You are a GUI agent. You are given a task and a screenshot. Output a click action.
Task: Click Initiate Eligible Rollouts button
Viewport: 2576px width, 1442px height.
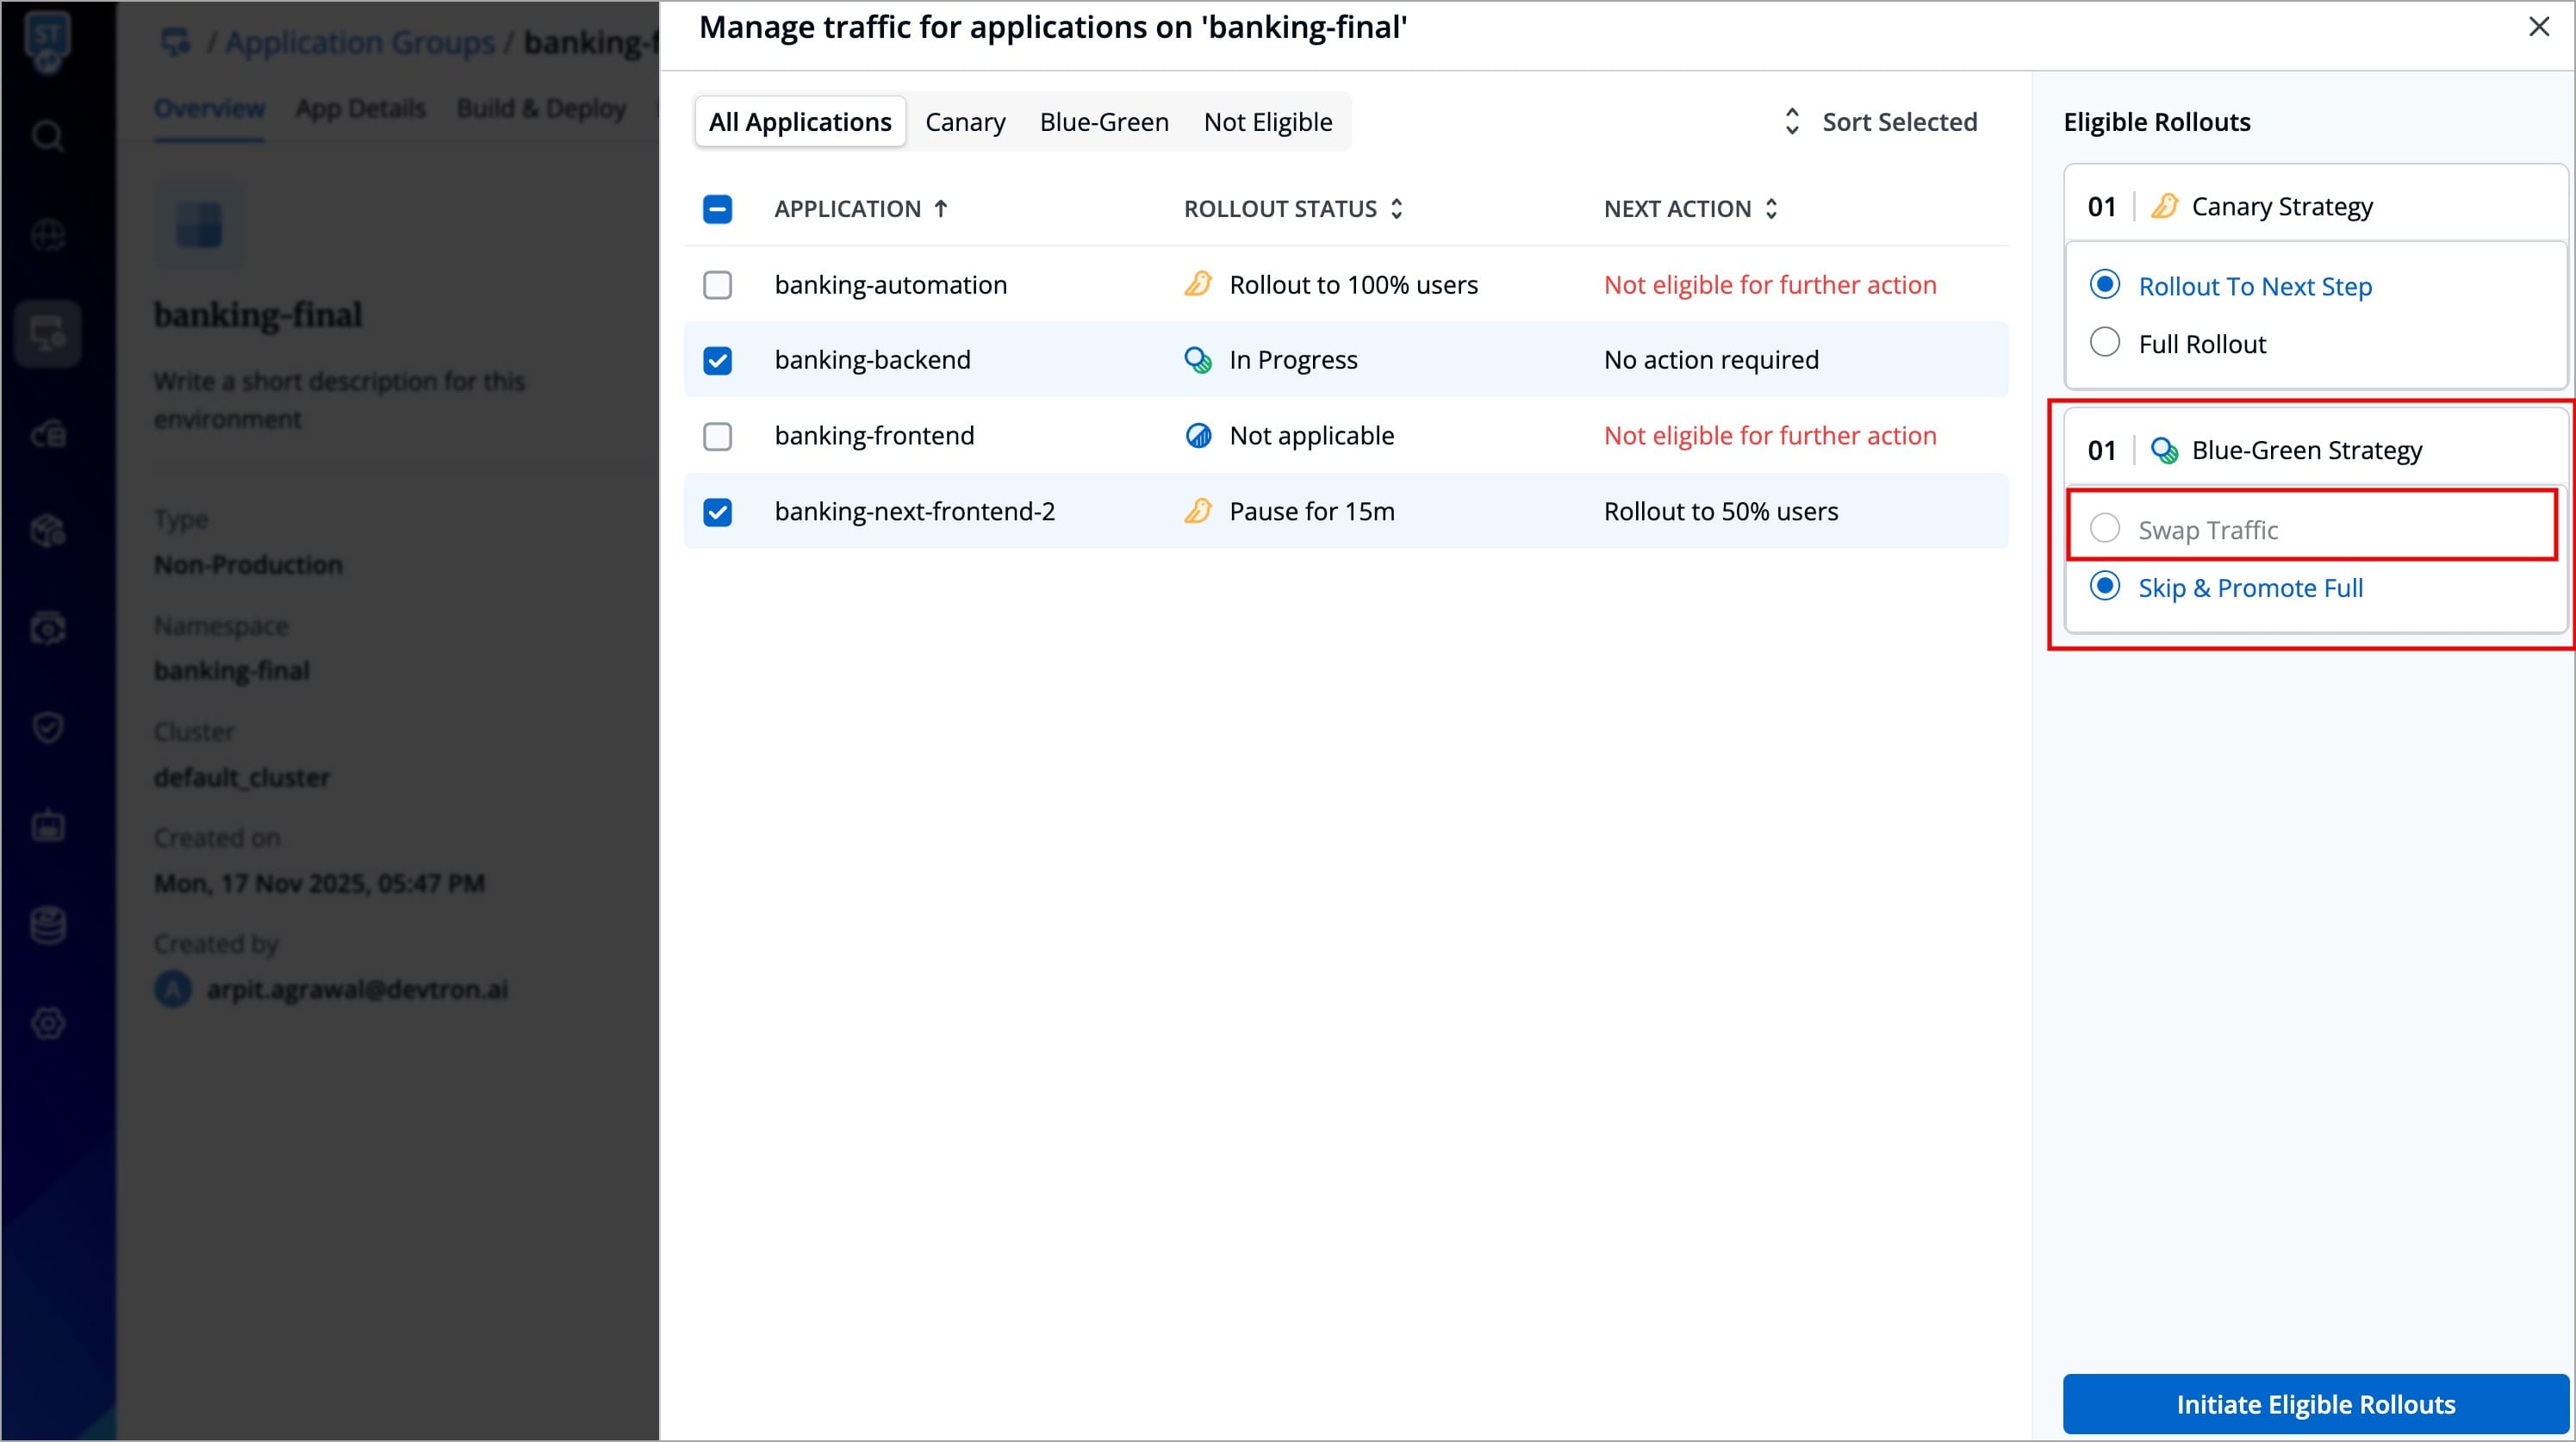[x=2315, y=1404]
